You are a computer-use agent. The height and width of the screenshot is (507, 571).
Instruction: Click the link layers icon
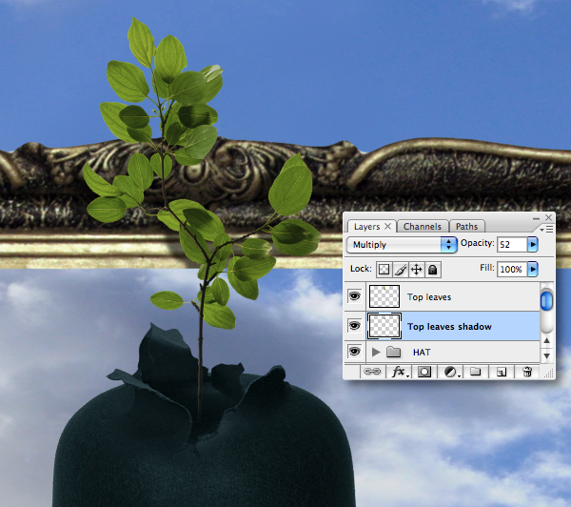point(372,372)
